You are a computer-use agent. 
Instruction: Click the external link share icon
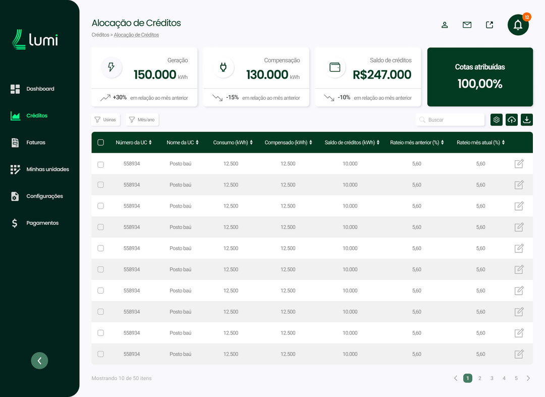(489, 24)
